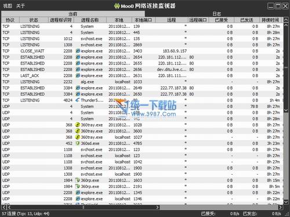Sort by 远程端口 column header
The width and height of the screenshot is (290, 217).
point(198,20)
